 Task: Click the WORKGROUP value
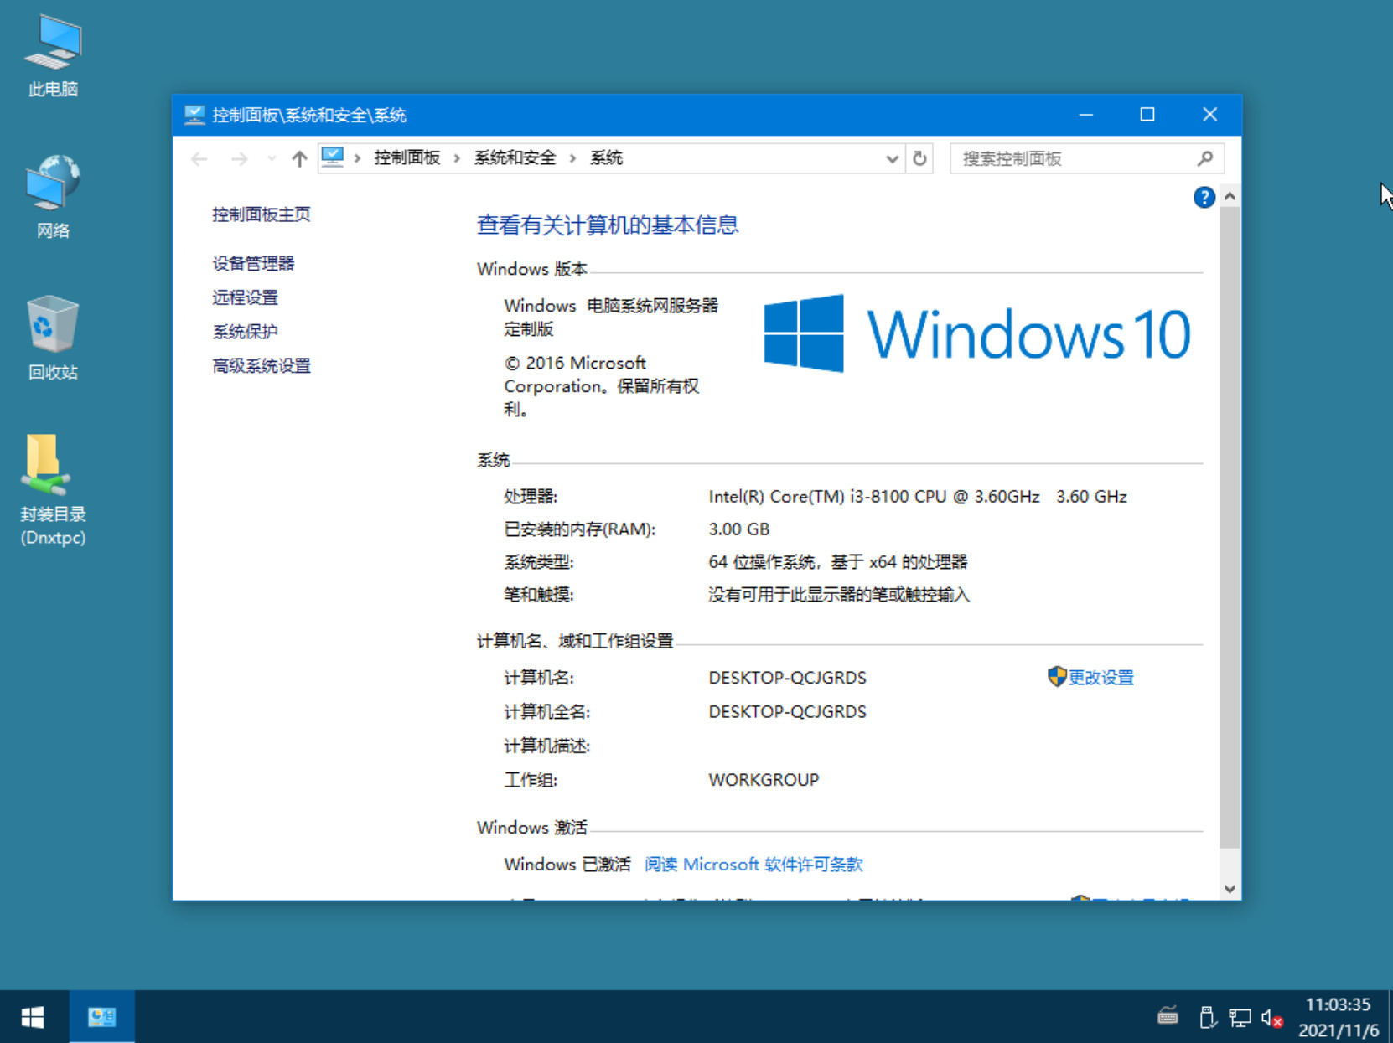[764, 779]
